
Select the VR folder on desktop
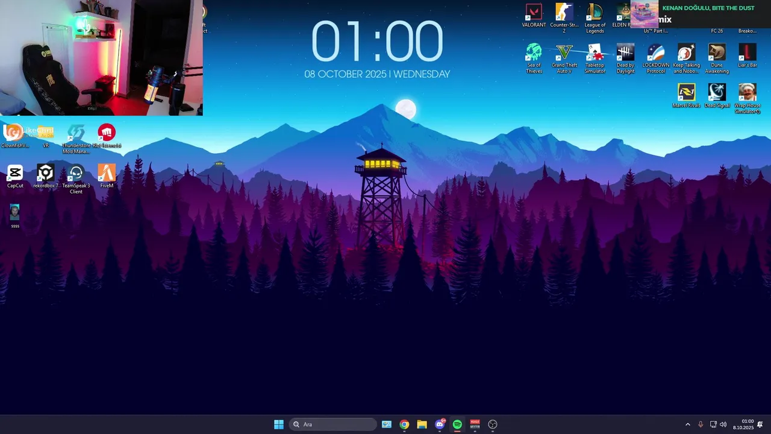coord(46,136)
